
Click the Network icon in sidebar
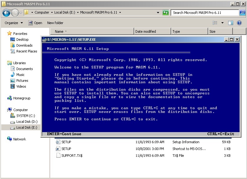10,139
